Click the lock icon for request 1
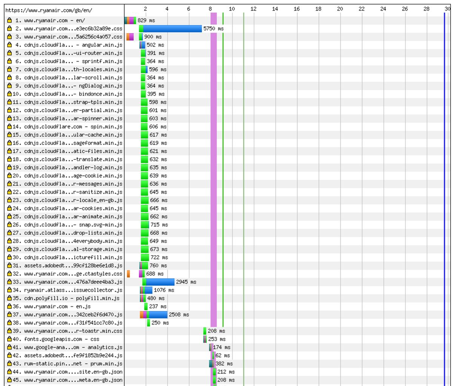 10,20
